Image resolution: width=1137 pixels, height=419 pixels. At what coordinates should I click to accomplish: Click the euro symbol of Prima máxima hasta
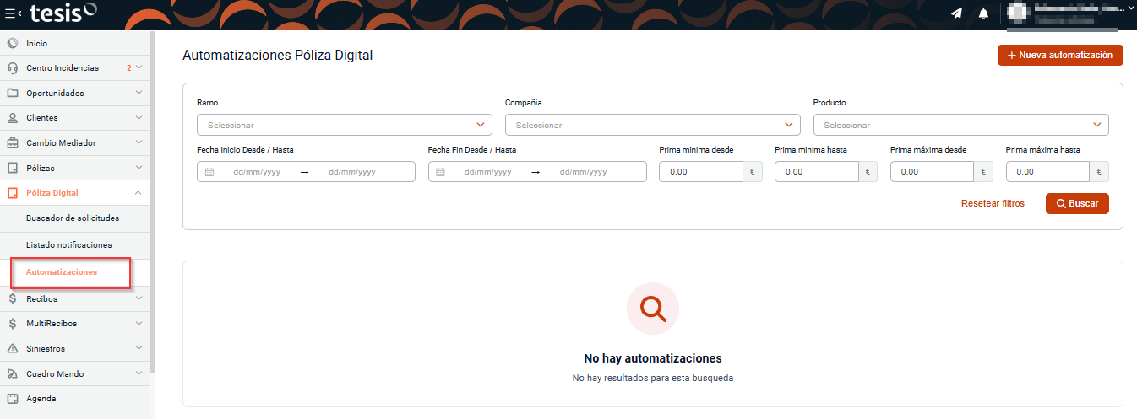(1099, 172)
